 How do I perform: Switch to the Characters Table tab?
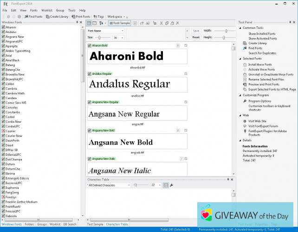[117, 224]
